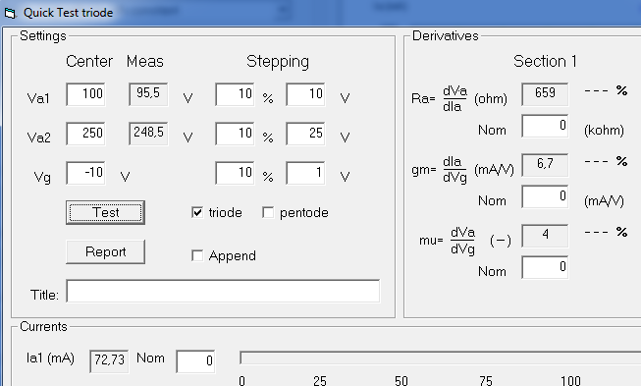Click the Settings group label
The width and height of the screenshot is (641, 386).
point(42,36)
